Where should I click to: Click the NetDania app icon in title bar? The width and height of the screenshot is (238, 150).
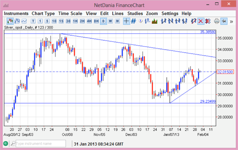tap(6, 5)
